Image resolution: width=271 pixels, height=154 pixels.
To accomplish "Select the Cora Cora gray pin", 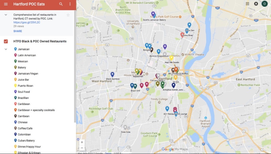I will (x=125, y=128).
